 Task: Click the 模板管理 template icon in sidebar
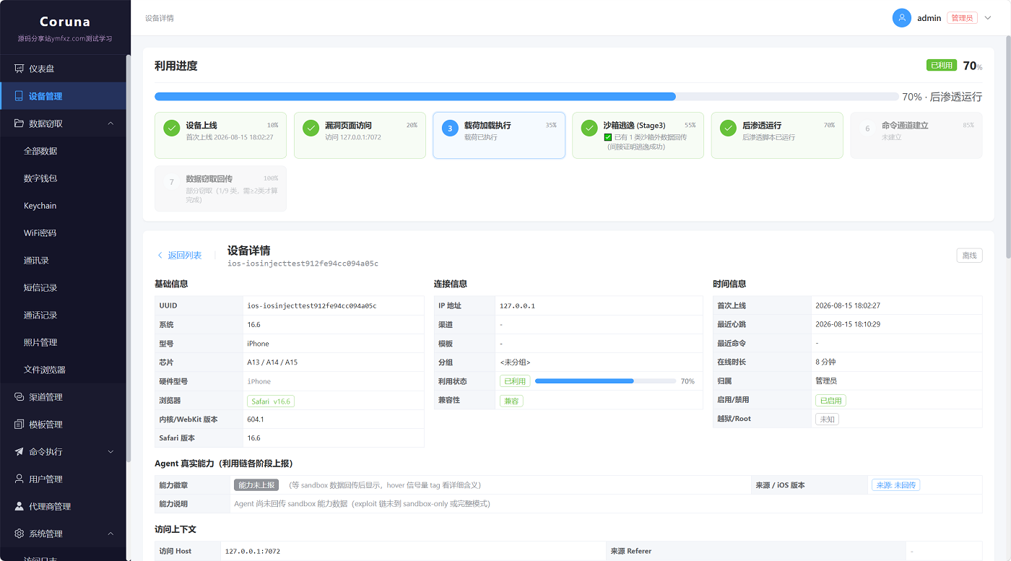pyautogui.click(x=19, y=425)
